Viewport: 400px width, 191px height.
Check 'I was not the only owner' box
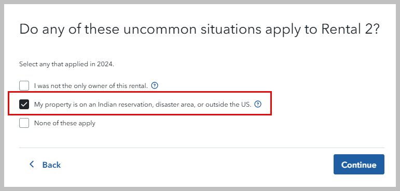point(24,85)
